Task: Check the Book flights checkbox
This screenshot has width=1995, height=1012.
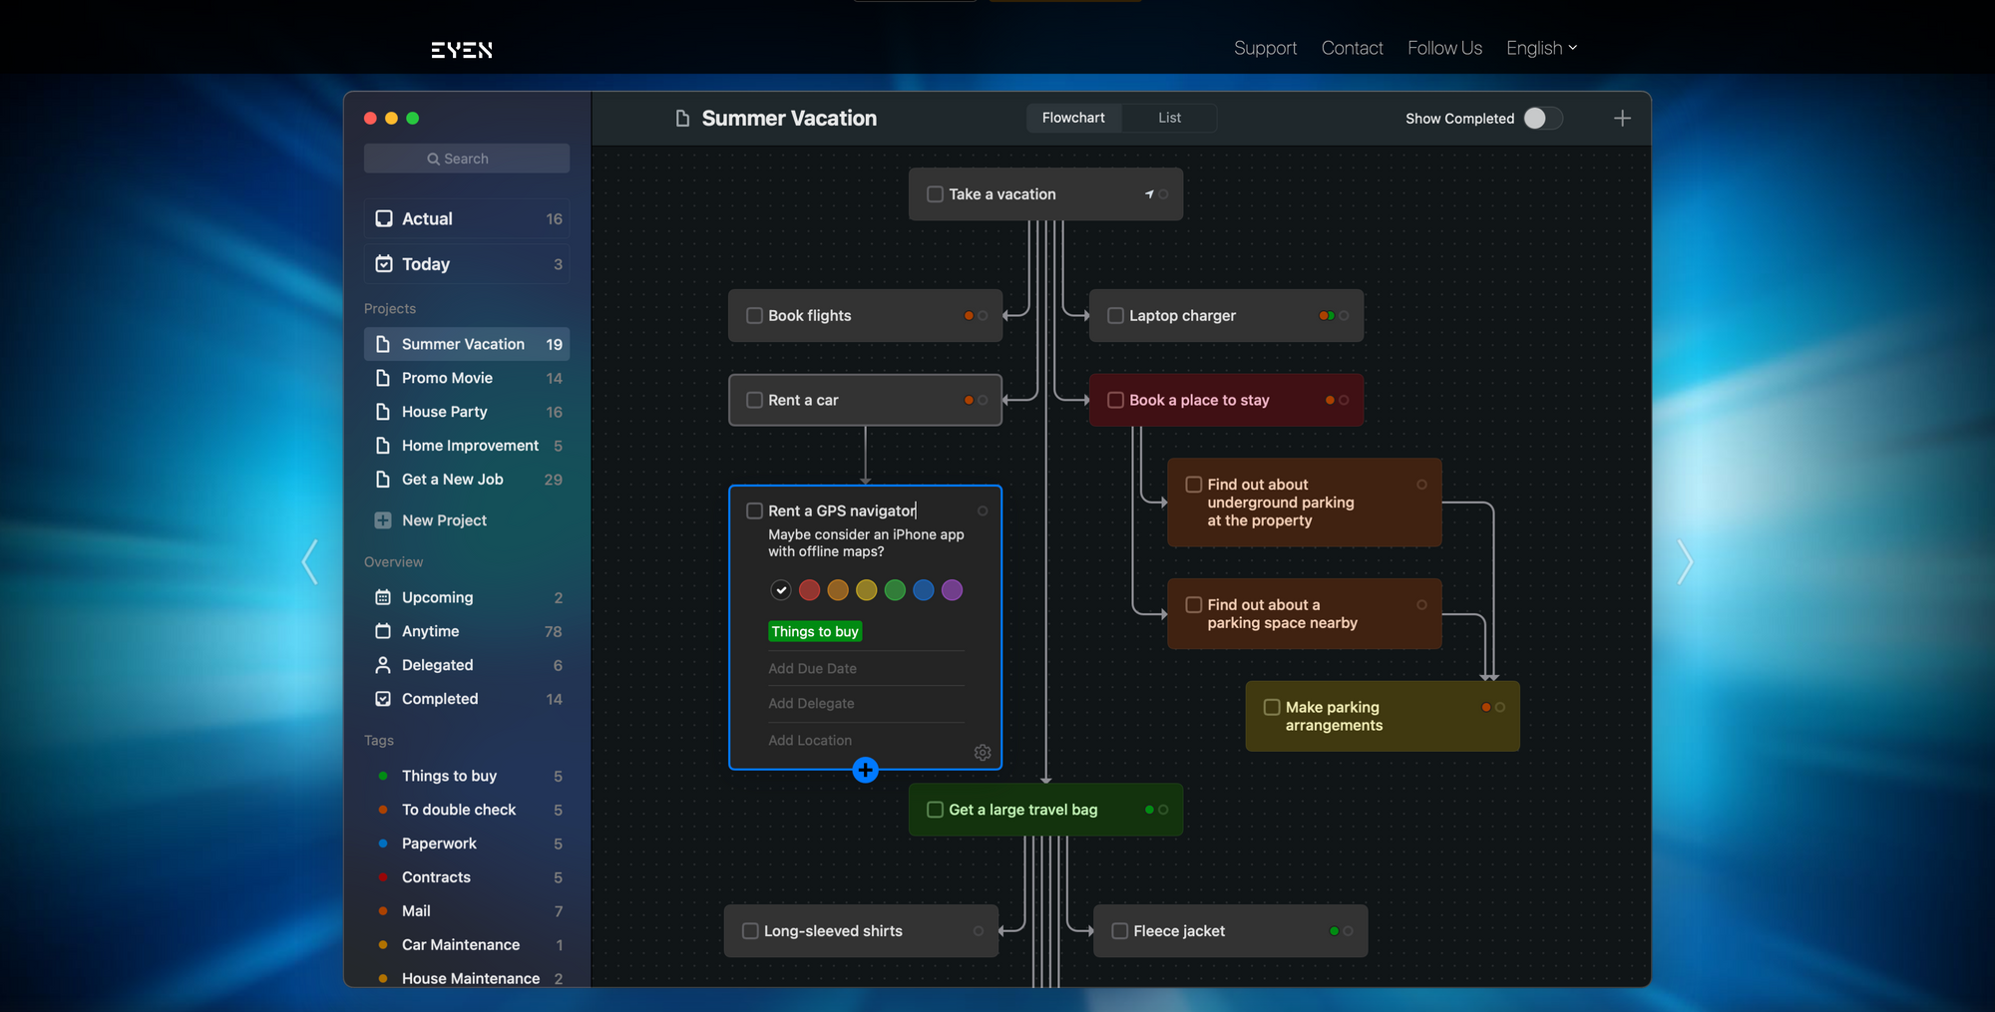Action: (754, 316)
